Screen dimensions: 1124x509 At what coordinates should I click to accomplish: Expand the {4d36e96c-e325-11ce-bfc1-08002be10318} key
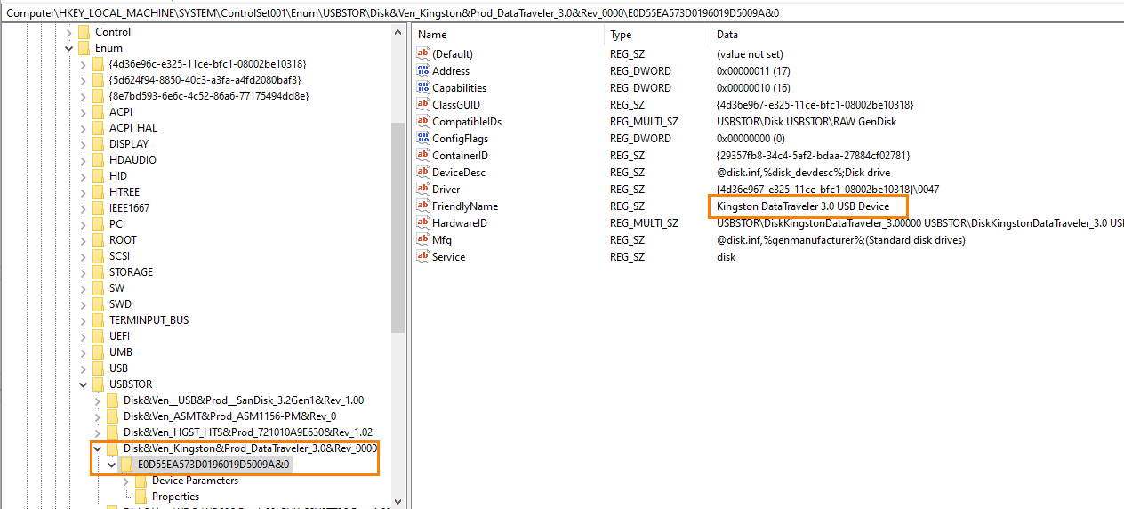84,64
